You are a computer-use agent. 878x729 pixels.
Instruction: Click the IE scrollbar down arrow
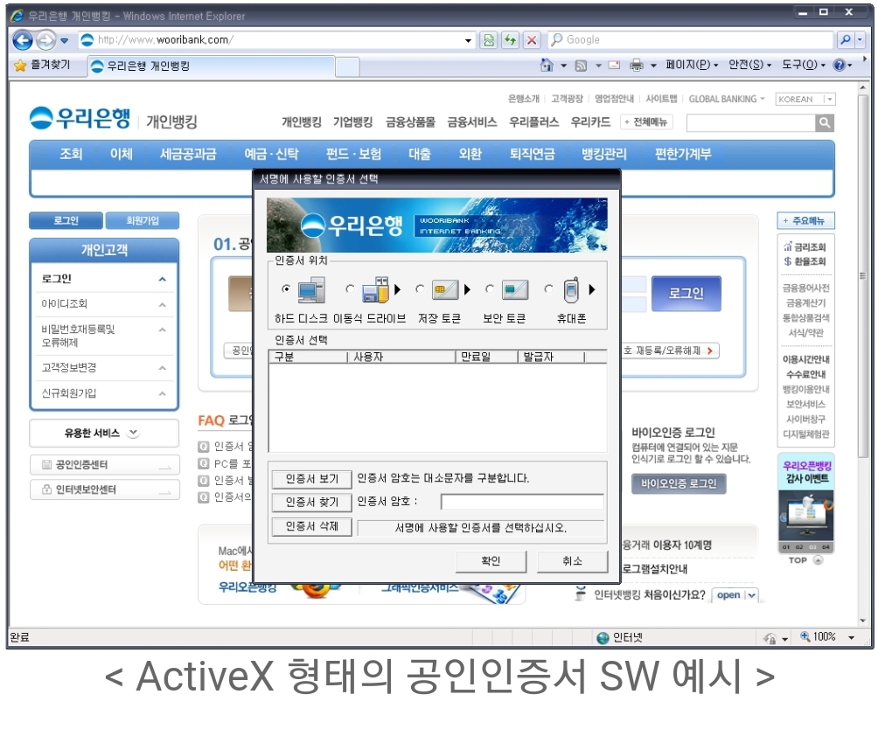pos(863,621)
